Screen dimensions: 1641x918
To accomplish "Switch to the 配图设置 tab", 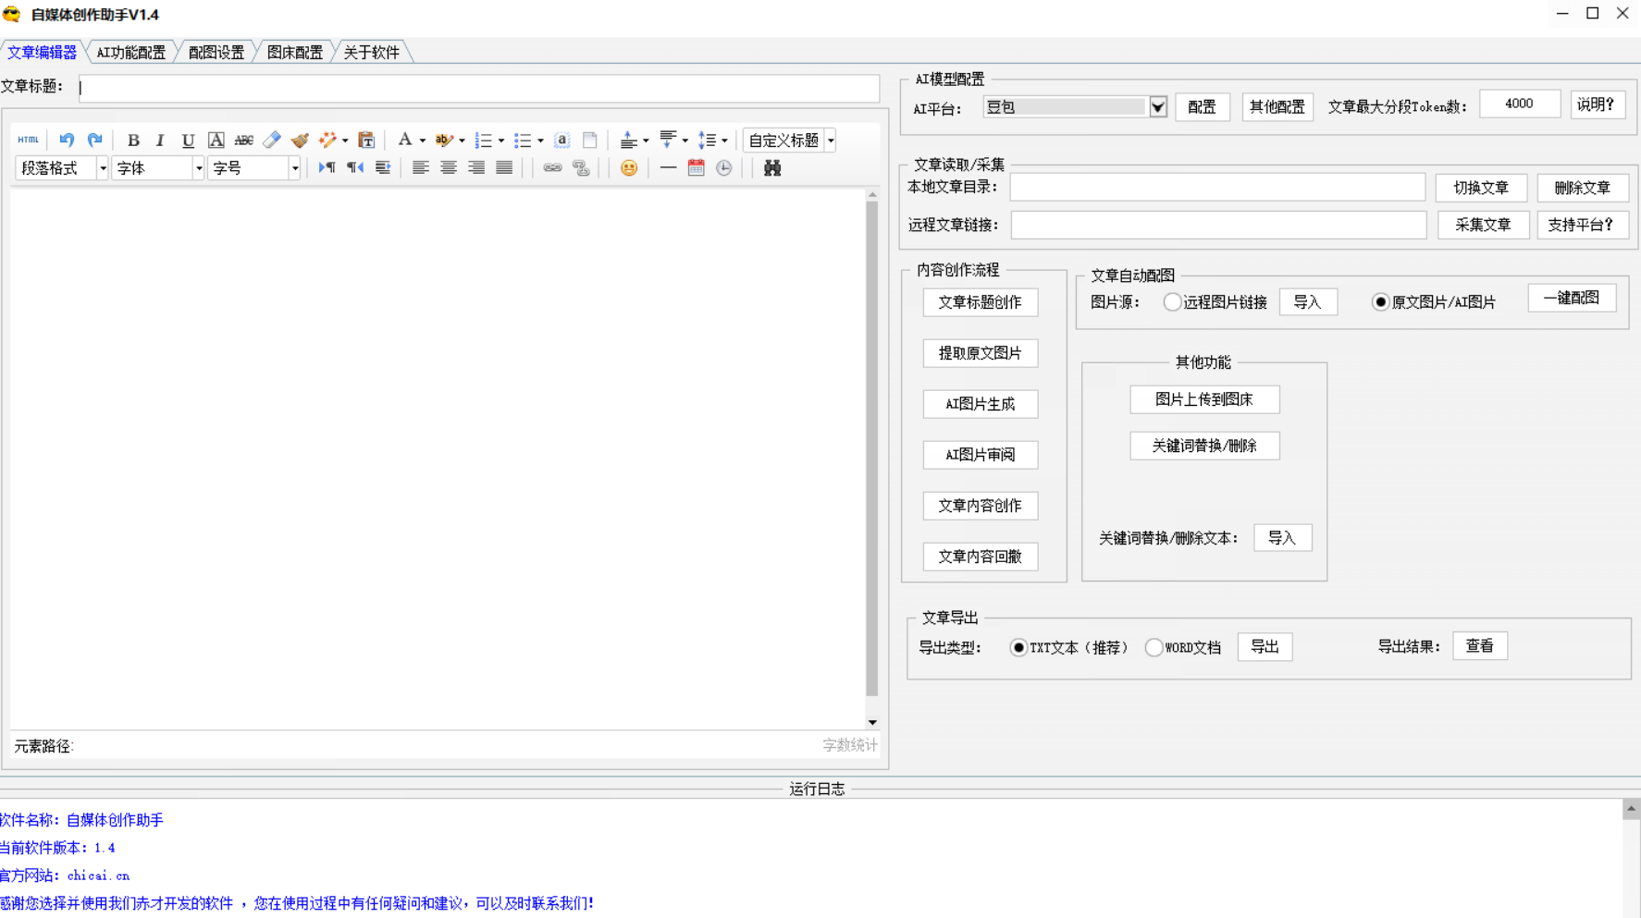I will 216,53.
